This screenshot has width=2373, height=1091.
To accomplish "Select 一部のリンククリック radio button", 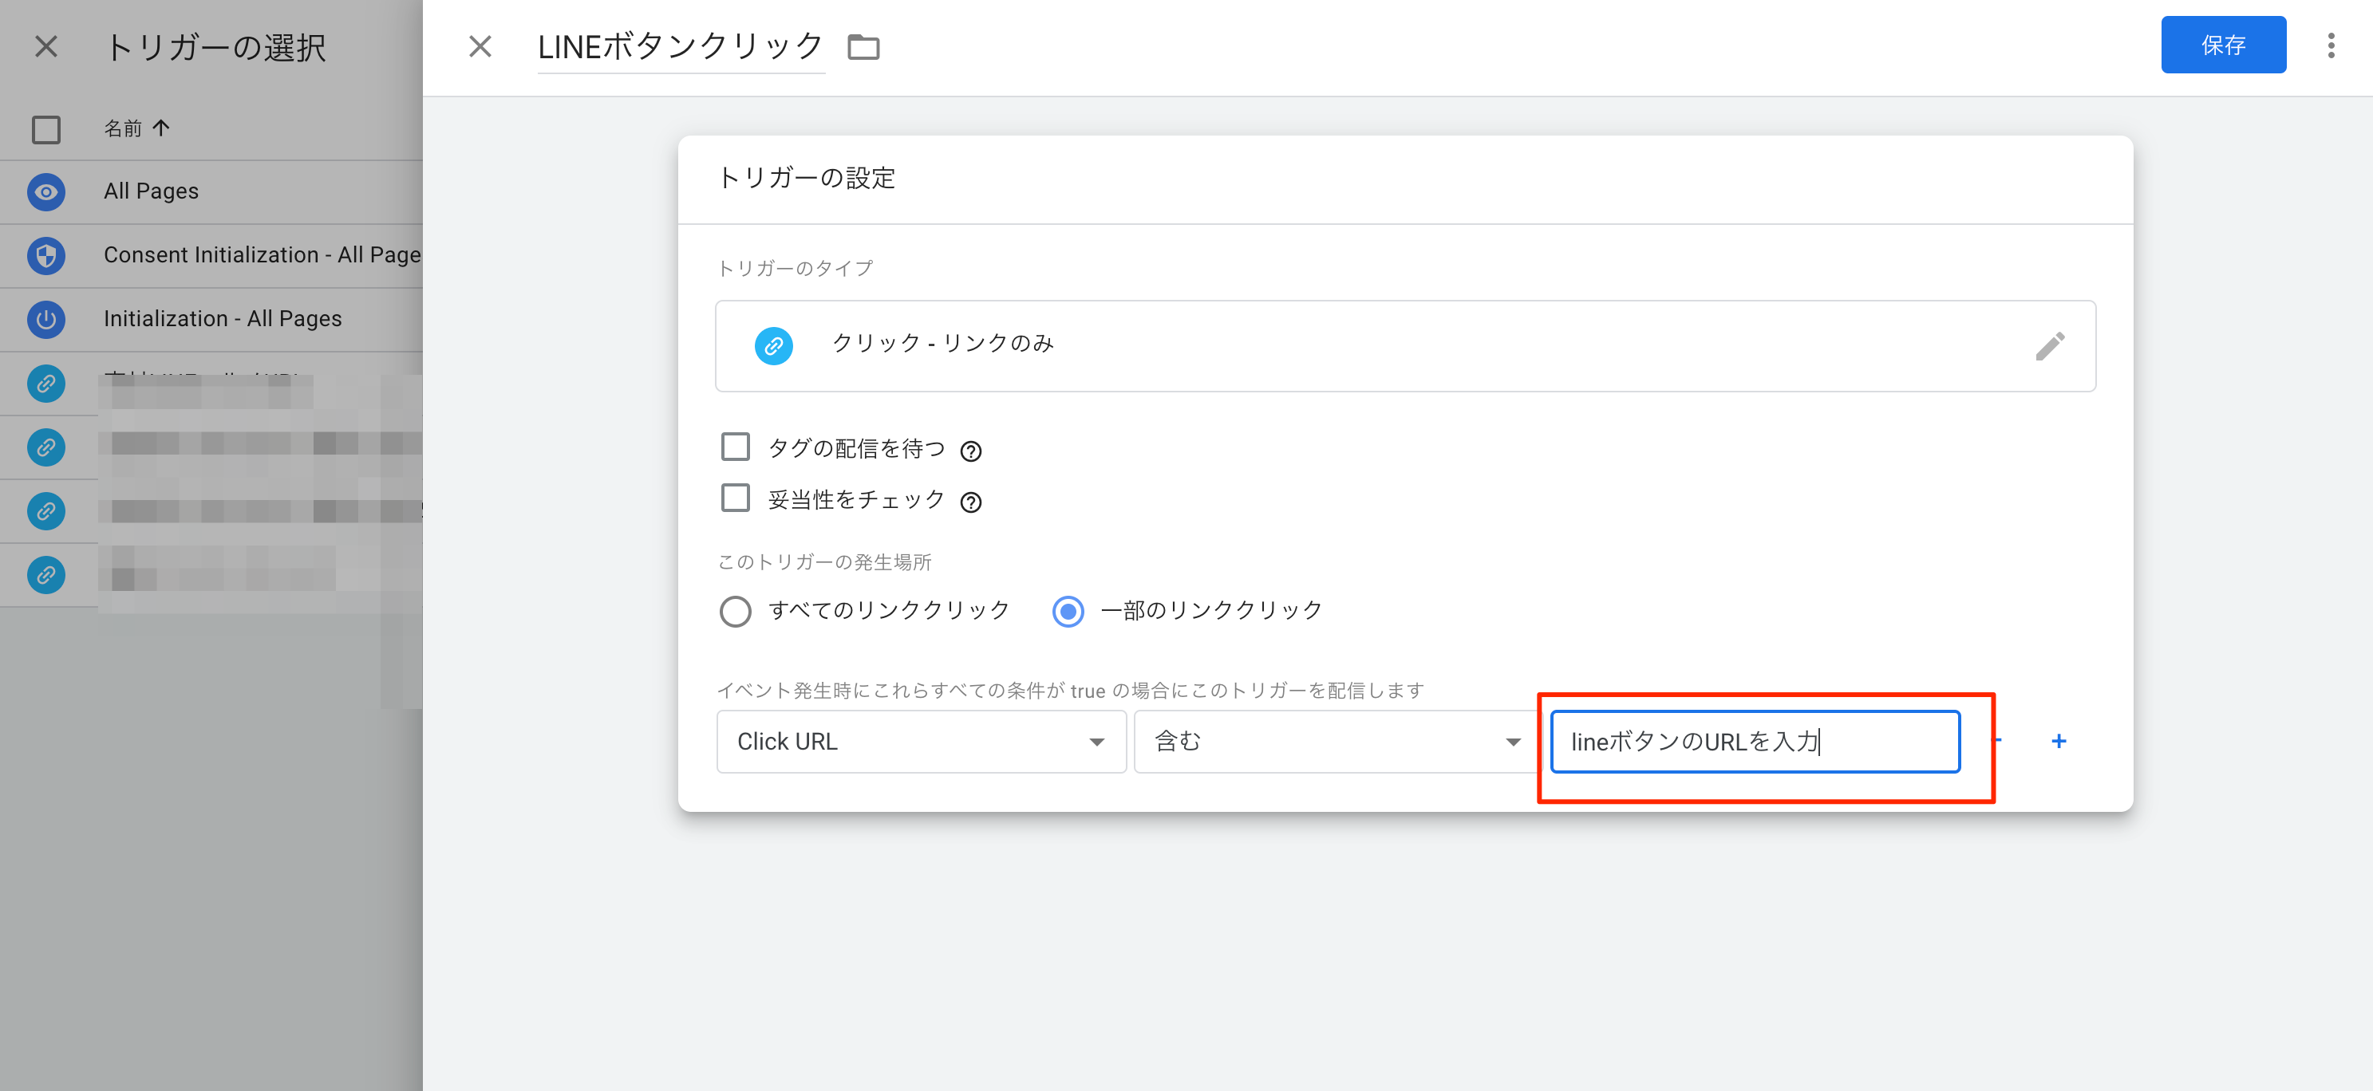I will [1068, 612].
